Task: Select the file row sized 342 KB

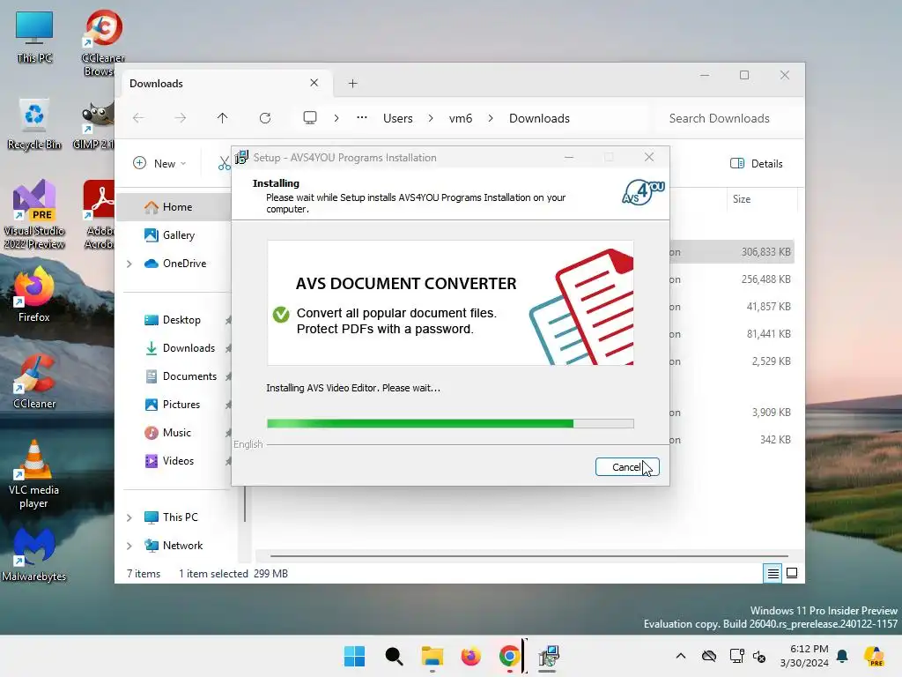Action: (x=732, y=440)
